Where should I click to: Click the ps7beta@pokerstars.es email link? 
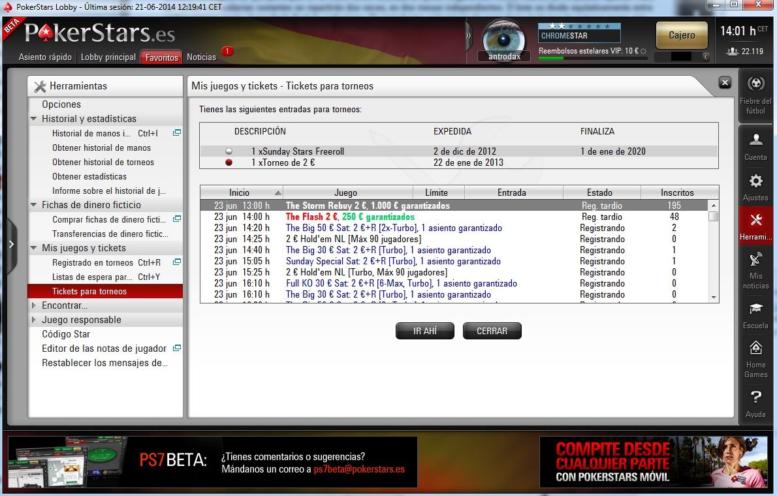click(x=359, y=469)
